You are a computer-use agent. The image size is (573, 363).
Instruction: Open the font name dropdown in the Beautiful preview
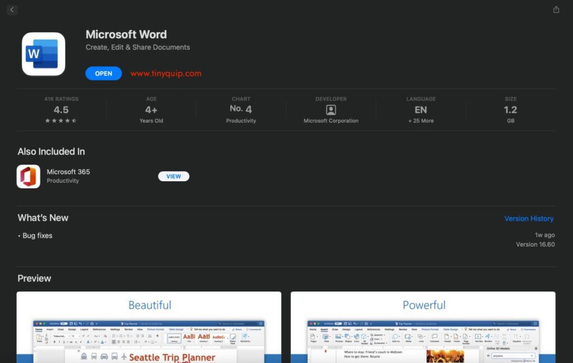point(60,336)
